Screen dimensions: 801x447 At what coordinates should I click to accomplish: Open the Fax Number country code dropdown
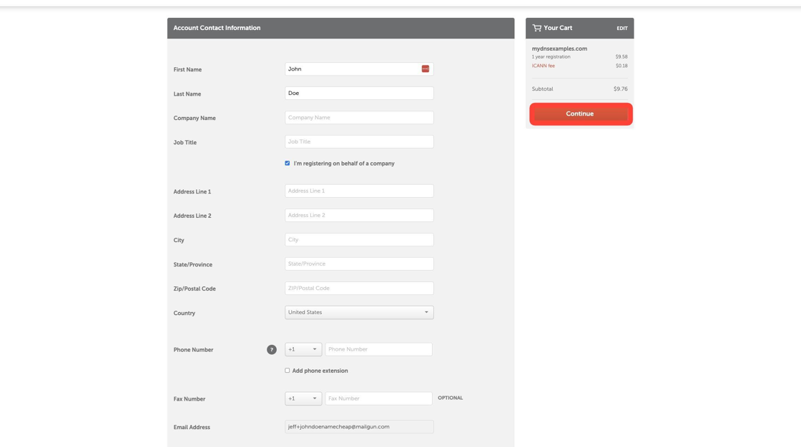(x=303, y=398)
